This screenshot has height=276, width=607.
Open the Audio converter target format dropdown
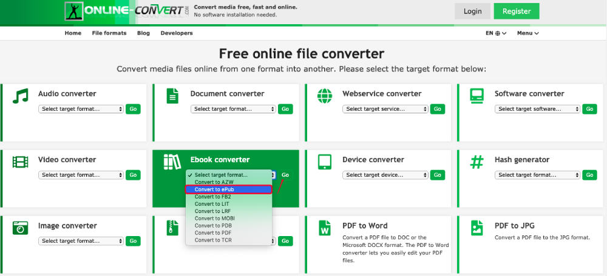click(81, 109)
